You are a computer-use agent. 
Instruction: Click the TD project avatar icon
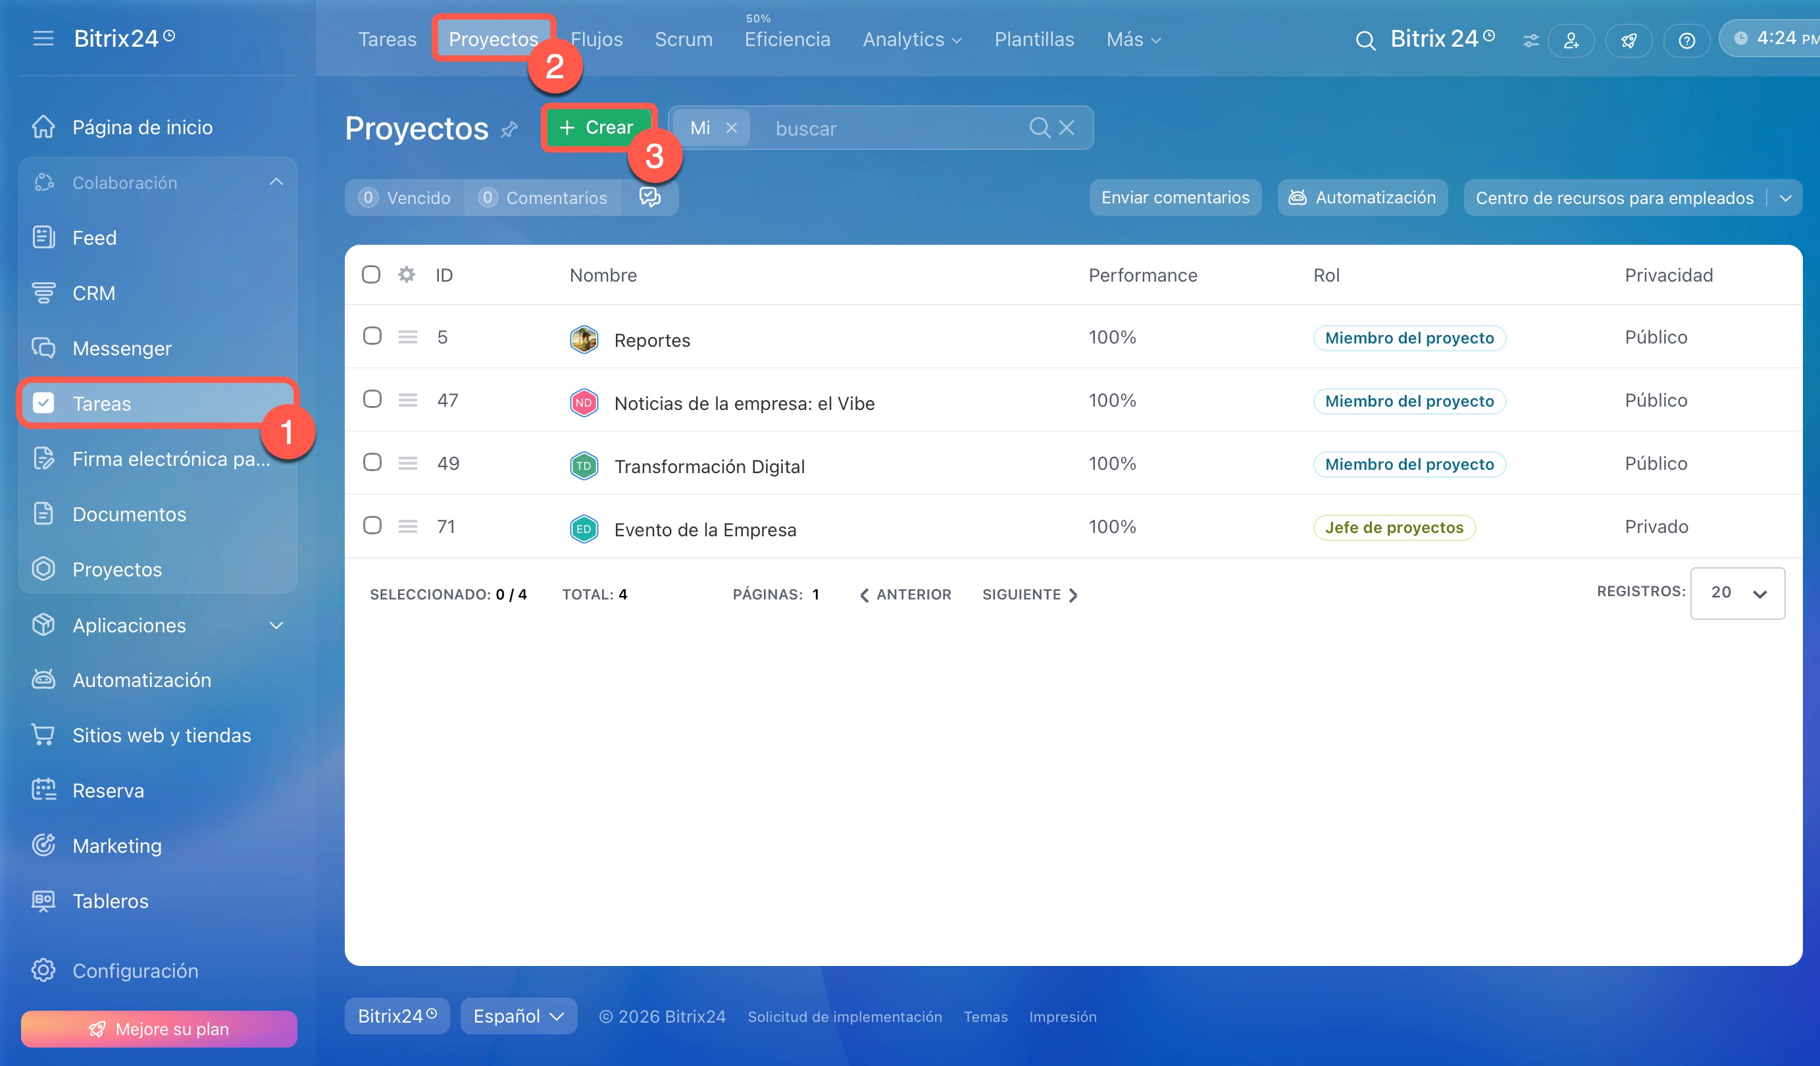pyautogui.click(x=584, y=466)
